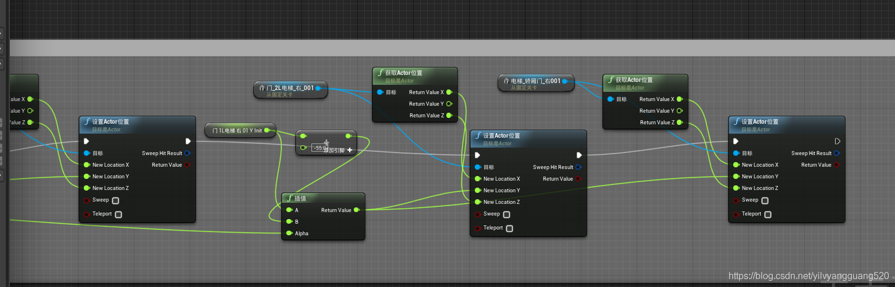The image size is (895, 287).
Task: Click Return Value pin on rightmost 设置Actor位置 node
Action: coord(837,165)
